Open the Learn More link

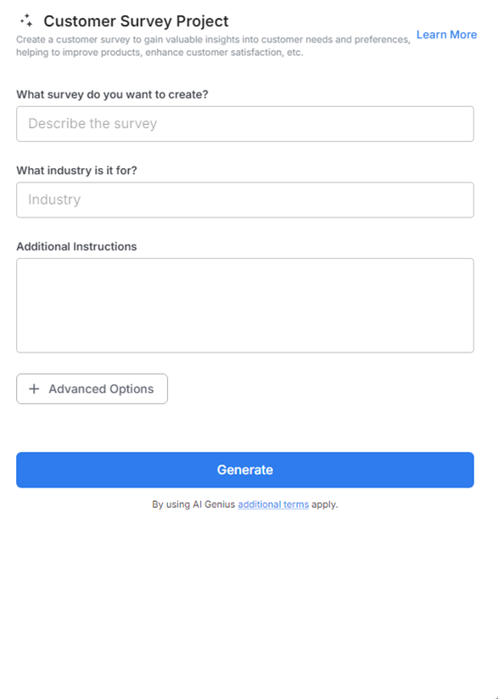click(x=446, y=35)
